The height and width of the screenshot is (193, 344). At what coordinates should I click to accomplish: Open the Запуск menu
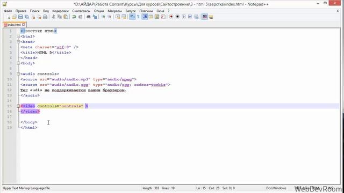coord(131,11)
